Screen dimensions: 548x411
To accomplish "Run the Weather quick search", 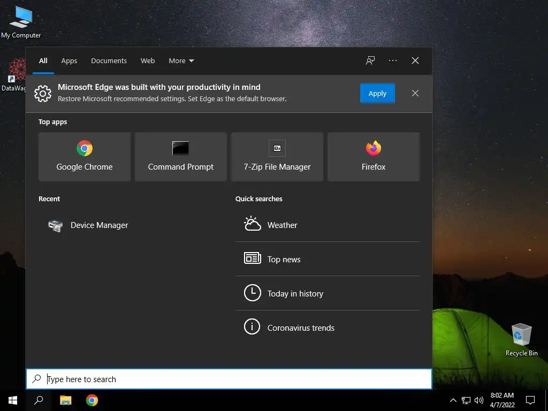I will click(327, 225).
